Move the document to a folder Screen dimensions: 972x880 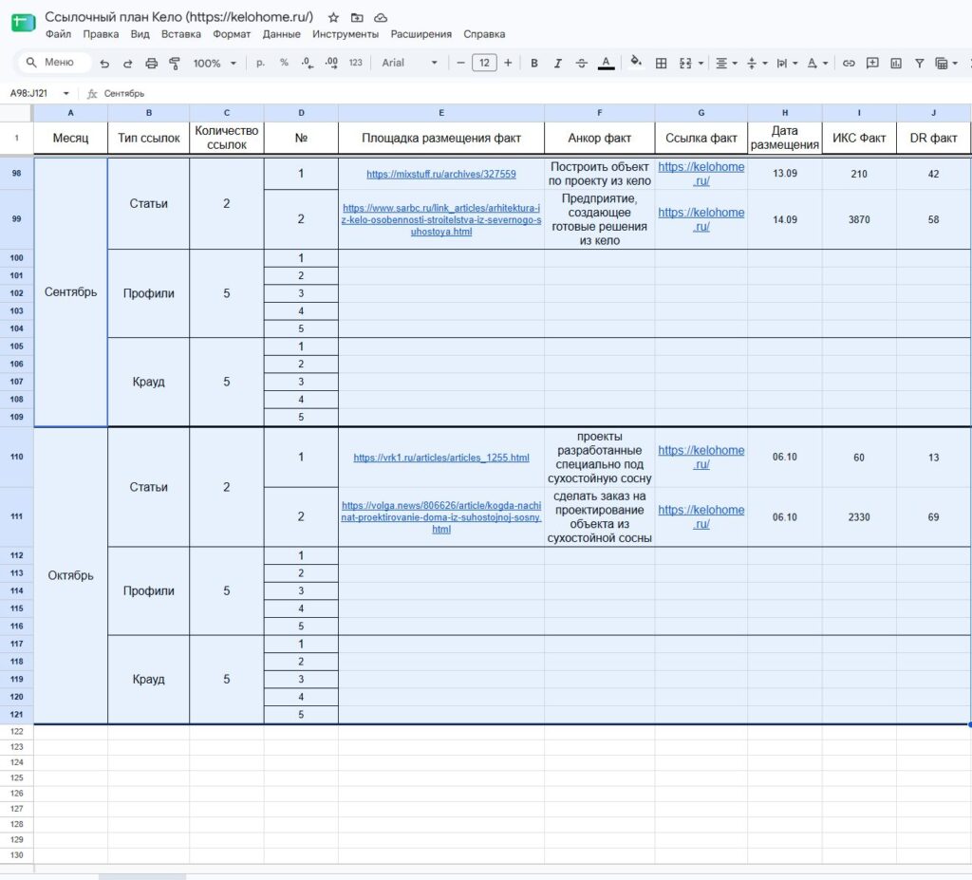[357, 17]
